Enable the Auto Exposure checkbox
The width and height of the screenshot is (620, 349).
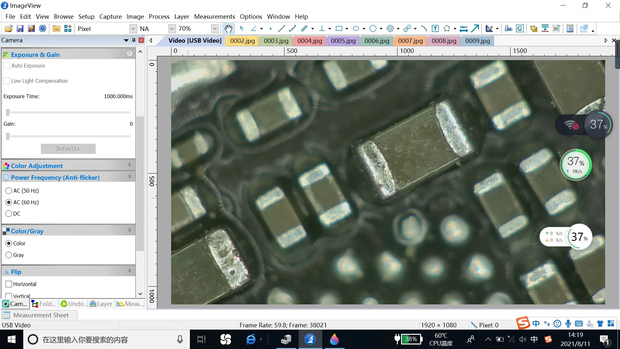pyautogui.click(x=6, y=66)
